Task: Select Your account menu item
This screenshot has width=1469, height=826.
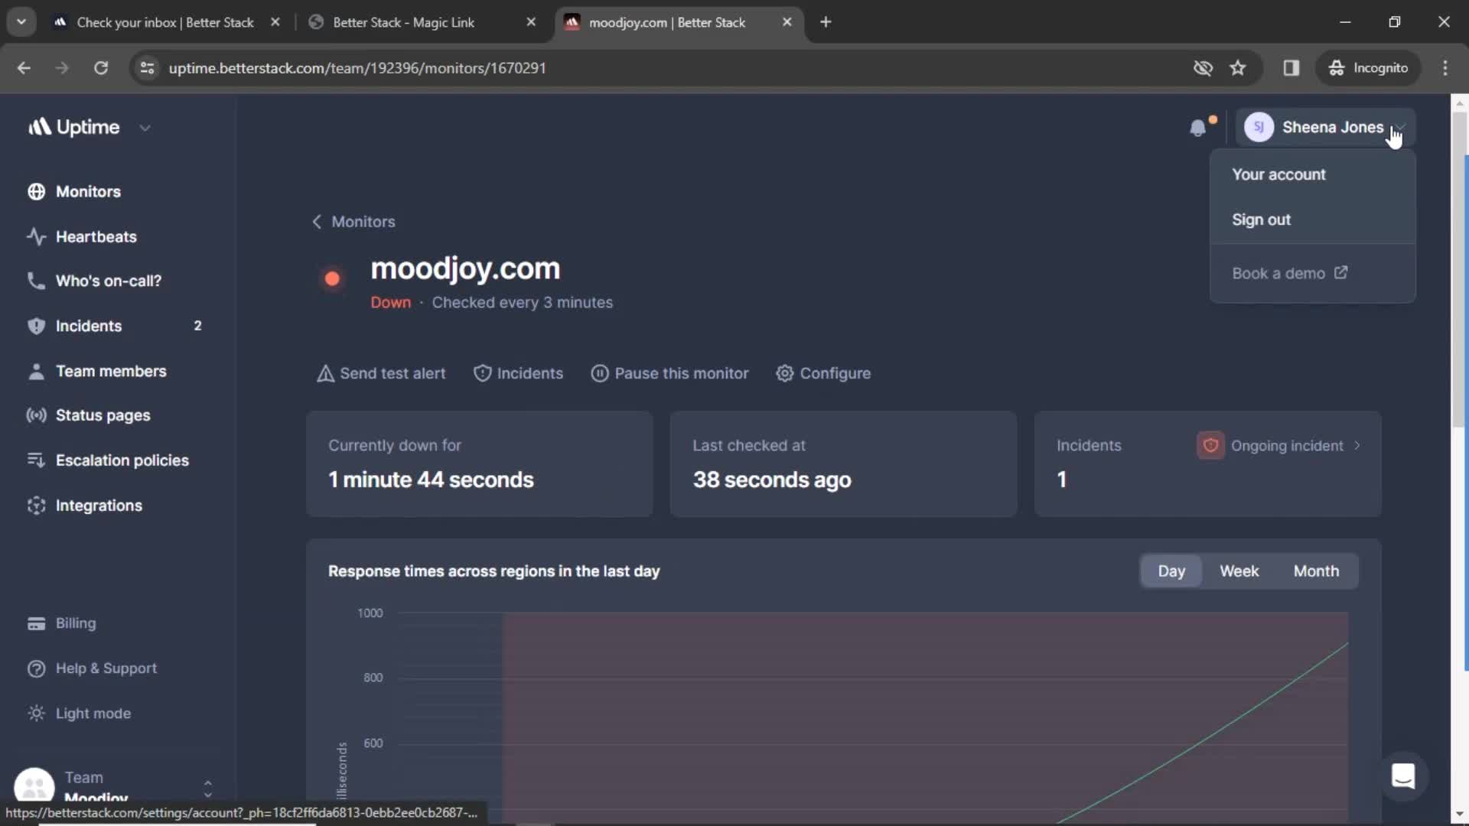Action: (x=1279, y=174)
